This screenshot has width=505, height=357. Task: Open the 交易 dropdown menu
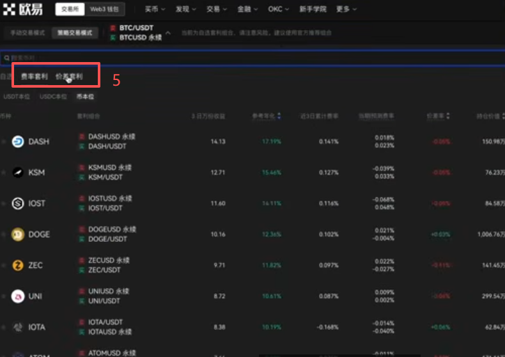pos(217,10)
